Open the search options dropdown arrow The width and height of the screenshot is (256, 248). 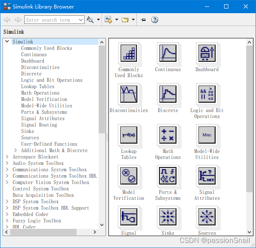[x=98, y=20]
